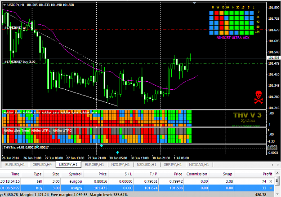Screen dimensions: 281x197
Task: Click the 0.80016 open price cell
Action: coord(101,181)
